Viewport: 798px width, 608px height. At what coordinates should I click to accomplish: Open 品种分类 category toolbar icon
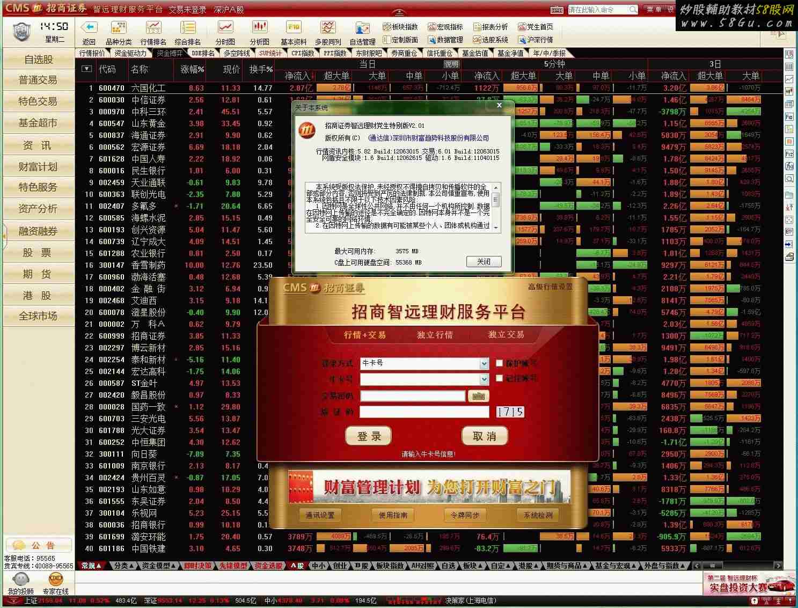(x=119, y=27)
